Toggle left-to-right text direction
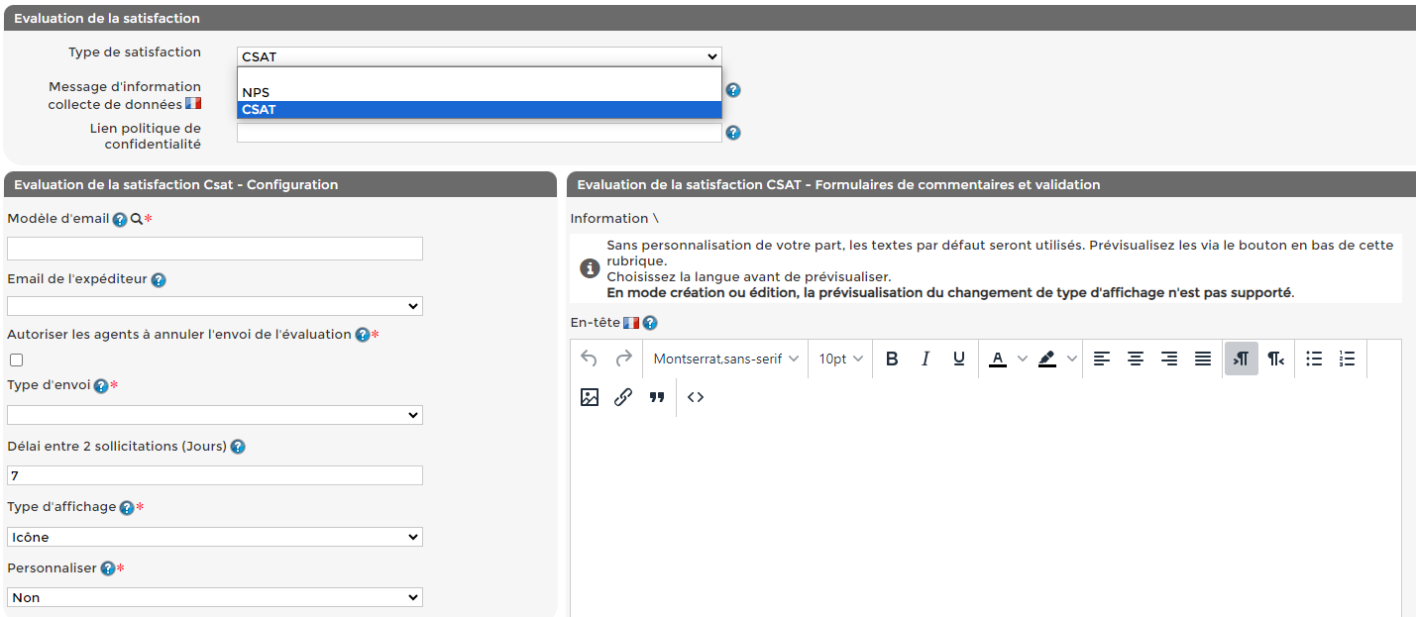1416x617 pixels. [1241, 359]
